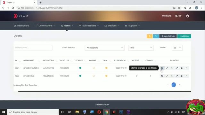
Task: Open the Chrome profile avatar
Action: point(196,8)
